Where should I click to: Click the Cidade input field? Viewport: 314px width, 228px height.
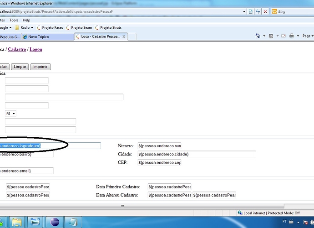click(x=197, y=154)
